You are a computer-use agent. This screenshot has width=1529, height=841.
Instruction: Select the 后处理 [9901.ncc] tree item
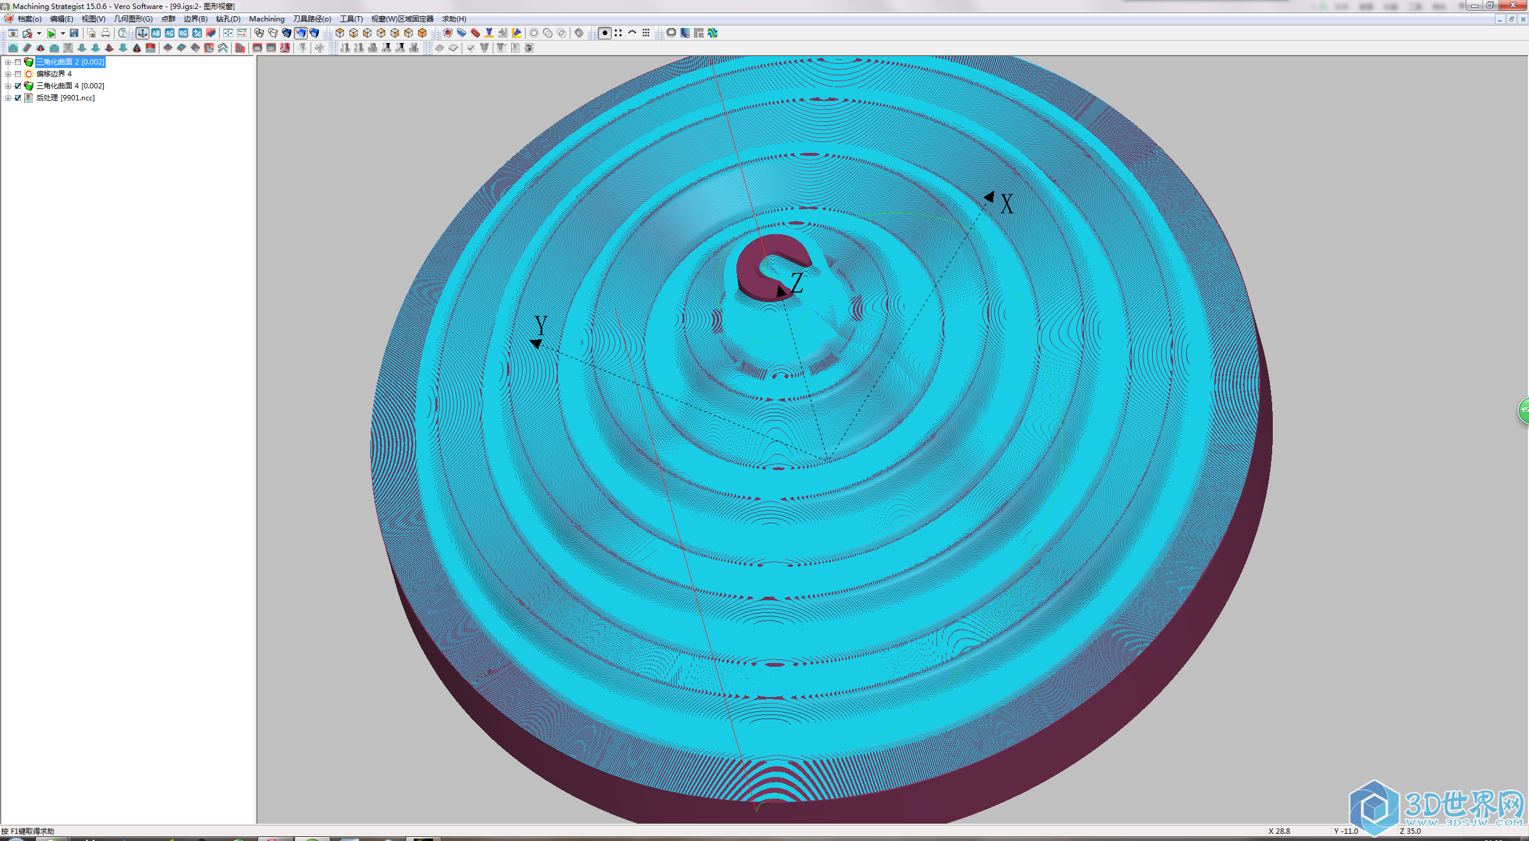tap(66, 98)
